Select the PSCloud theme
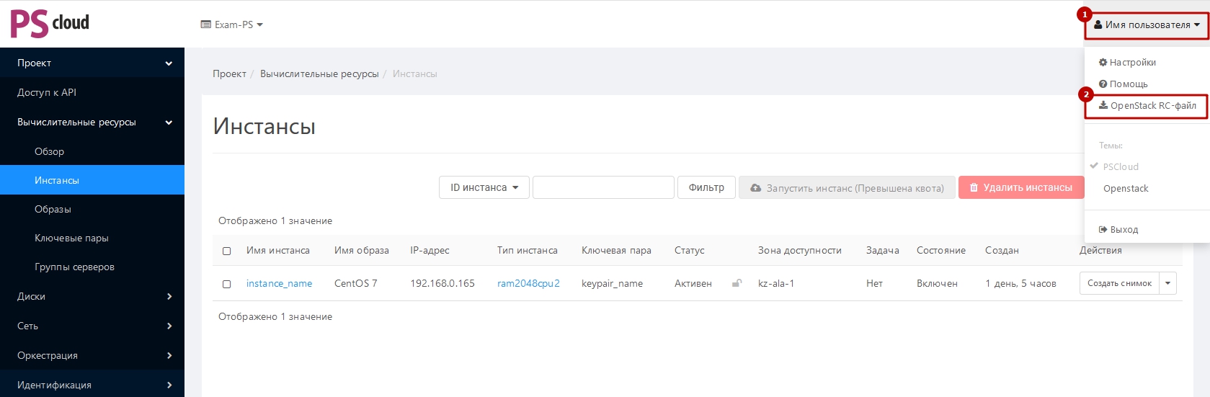 (x=1146, y=166)
